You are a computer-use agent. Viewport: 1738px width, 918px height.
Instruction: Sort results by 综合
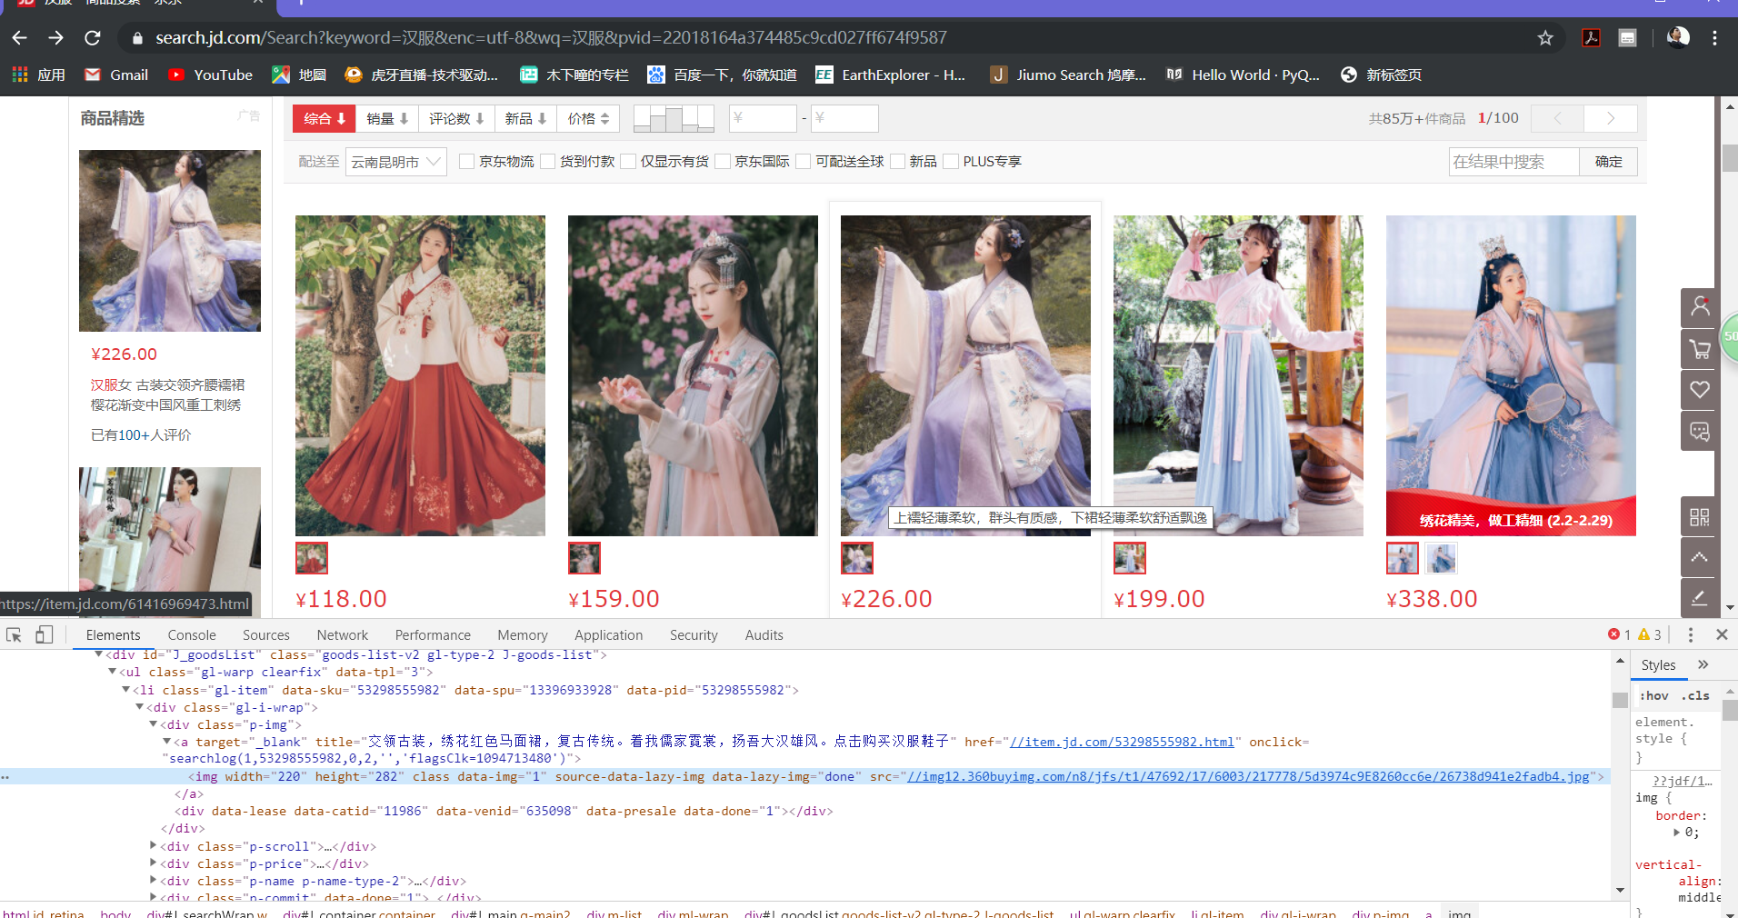click(325, 118)
